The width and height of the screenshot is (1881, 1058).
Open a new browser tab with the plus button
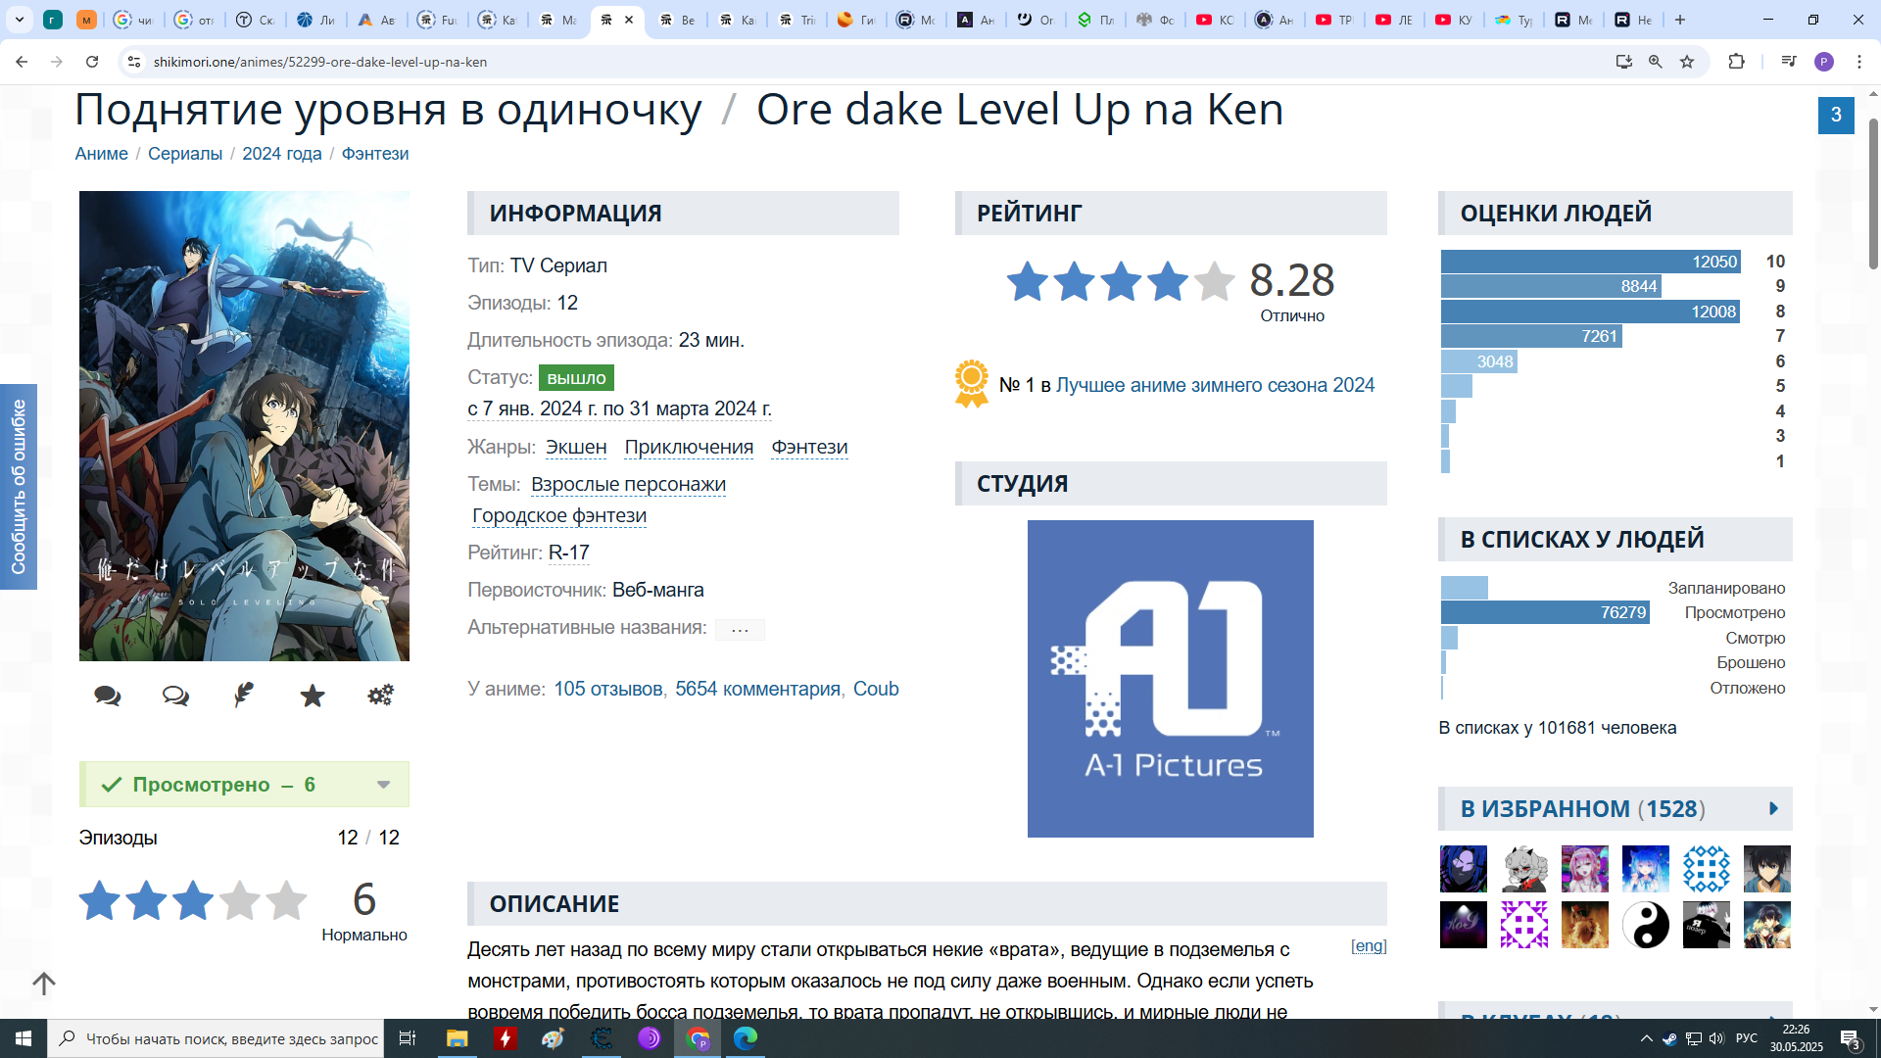1680,20
